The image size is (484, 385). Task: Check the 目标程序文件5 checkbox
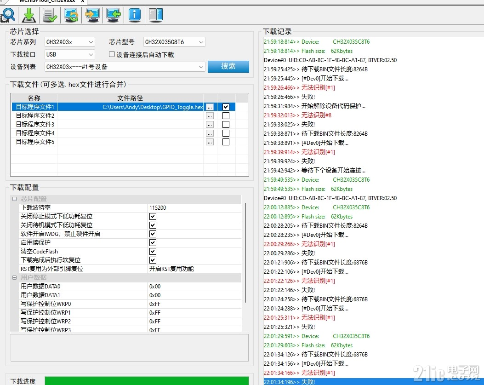[226, 142]
